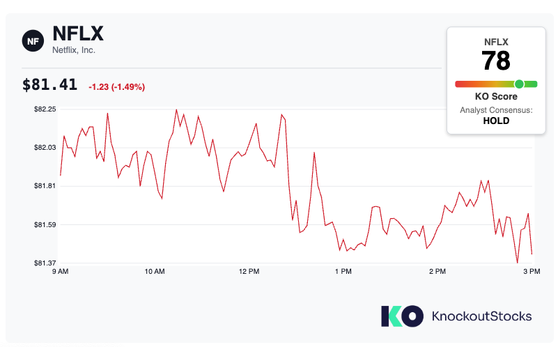Click the NFLX ticker heading
This screenshot has height=347, width=558.
click(78, 34)
